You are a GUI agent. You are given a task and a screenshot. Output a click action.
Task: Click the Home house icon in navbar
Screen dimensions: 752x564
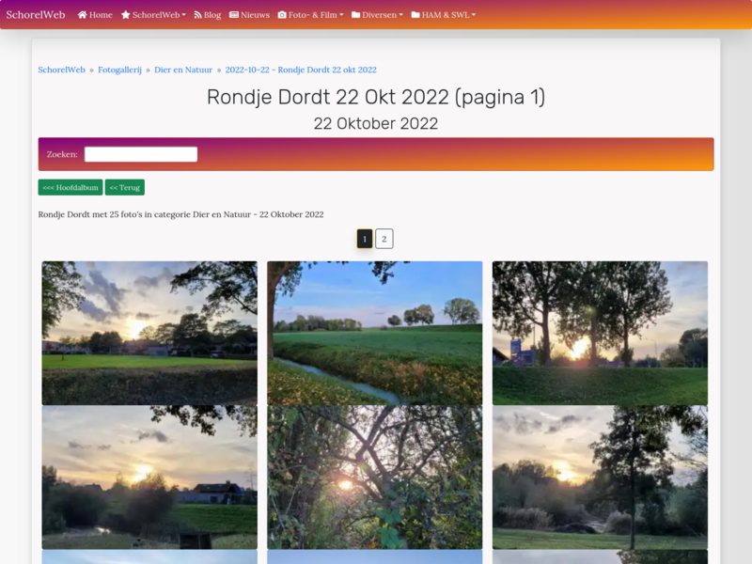83,15
